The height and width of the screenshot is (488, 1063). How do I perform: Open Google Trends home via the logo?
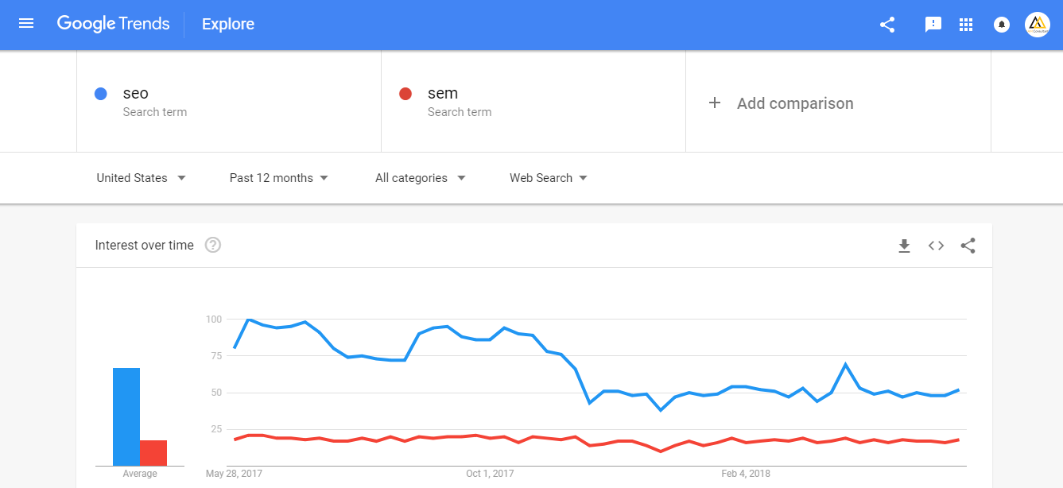click(x=113, y=23)
